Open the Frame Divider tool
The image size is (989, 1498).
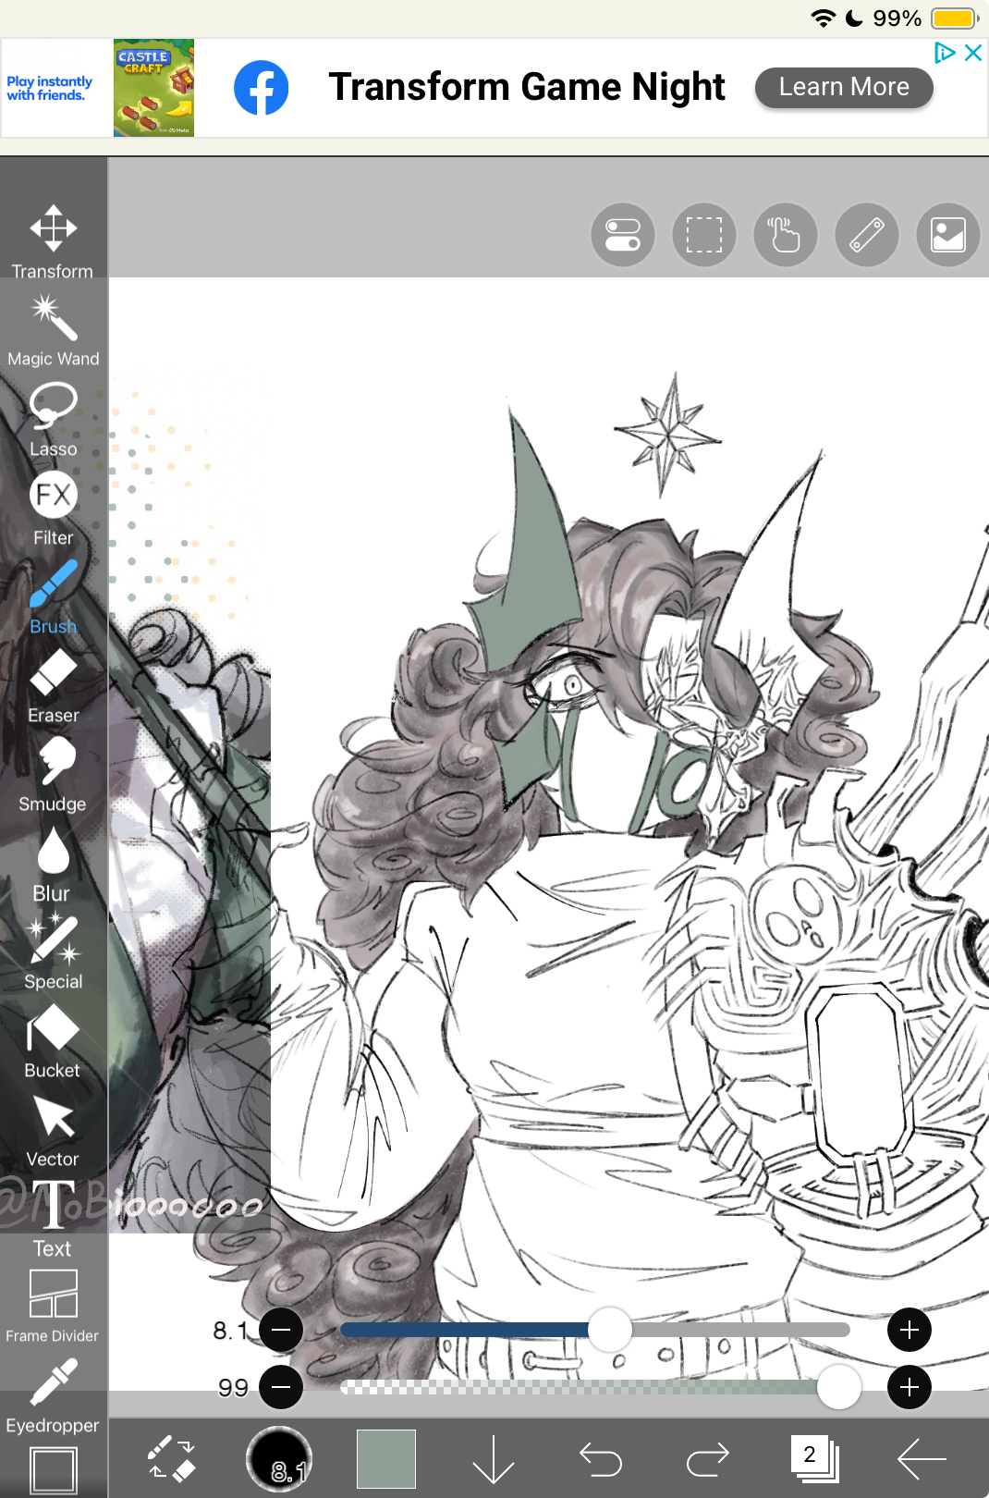click(x=53, y=1305)
